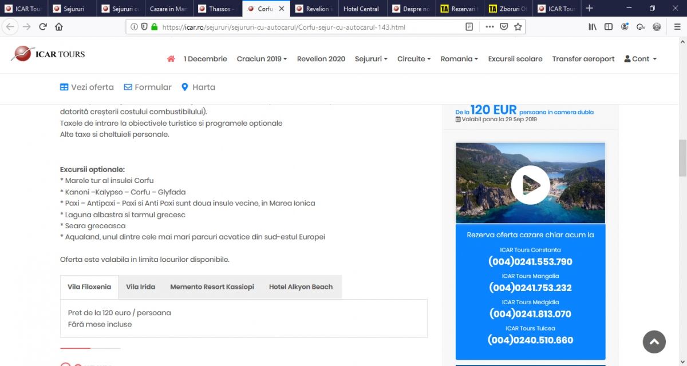Screen dimensions: 687x366
Task: Bookmark this page with the star icon
Action: pyautogui.click(x=518, y=27)
